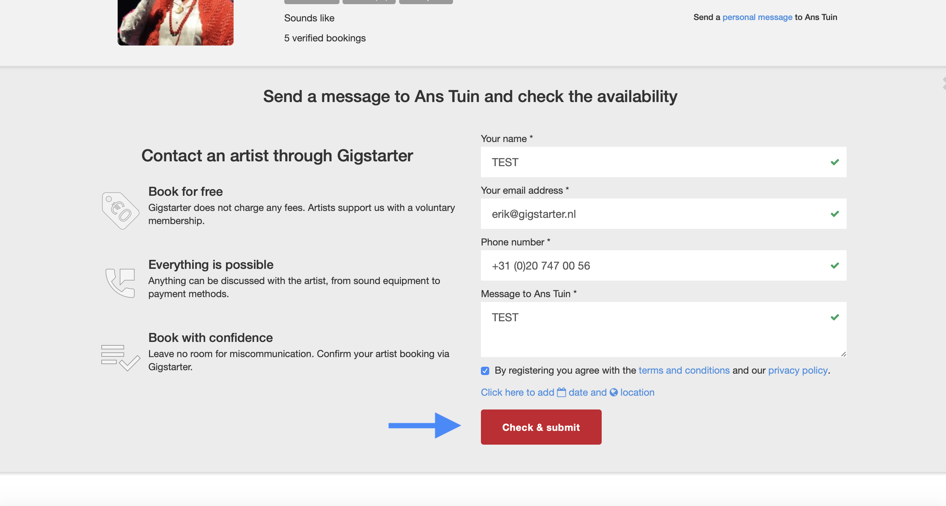
Task: Click the calendar icon before date
Action: tap(561, 392)
